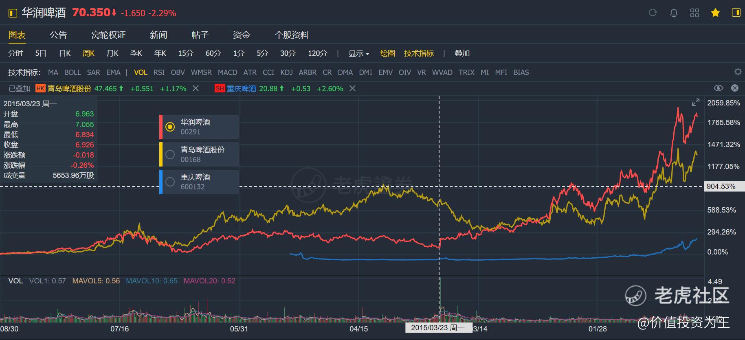Screen dimensions: 745x340
Task: Click the yellow panel icon beside 华润啤酒 title
Action: 13,13
